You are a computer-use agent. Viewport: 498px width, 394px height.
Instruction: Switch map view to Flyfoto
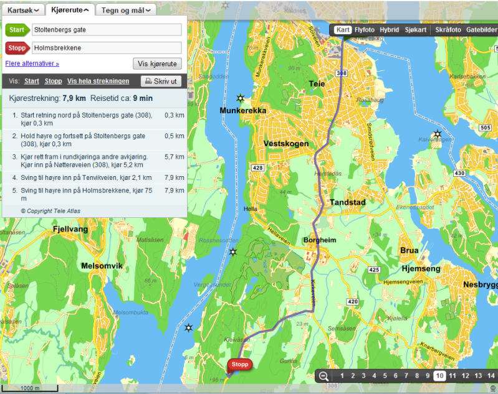(x=365, y=30)
